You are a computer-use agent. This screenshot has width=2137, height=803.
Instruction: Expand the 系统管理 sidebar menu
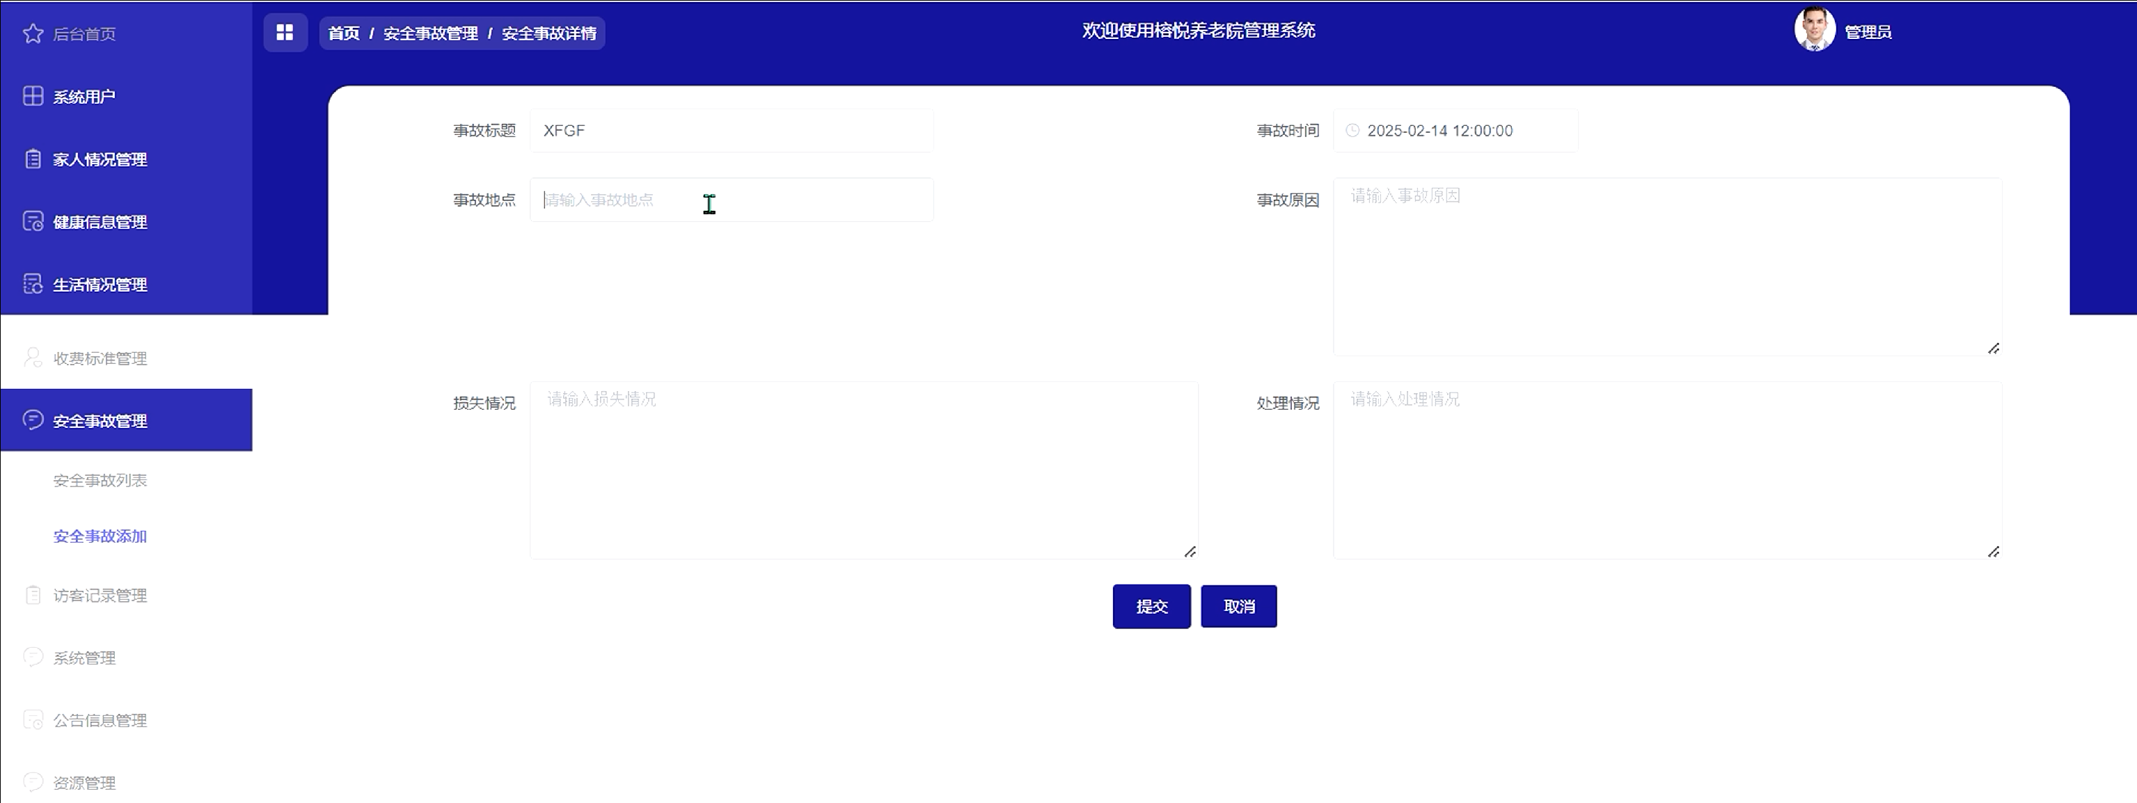click(x=84, y=658)
